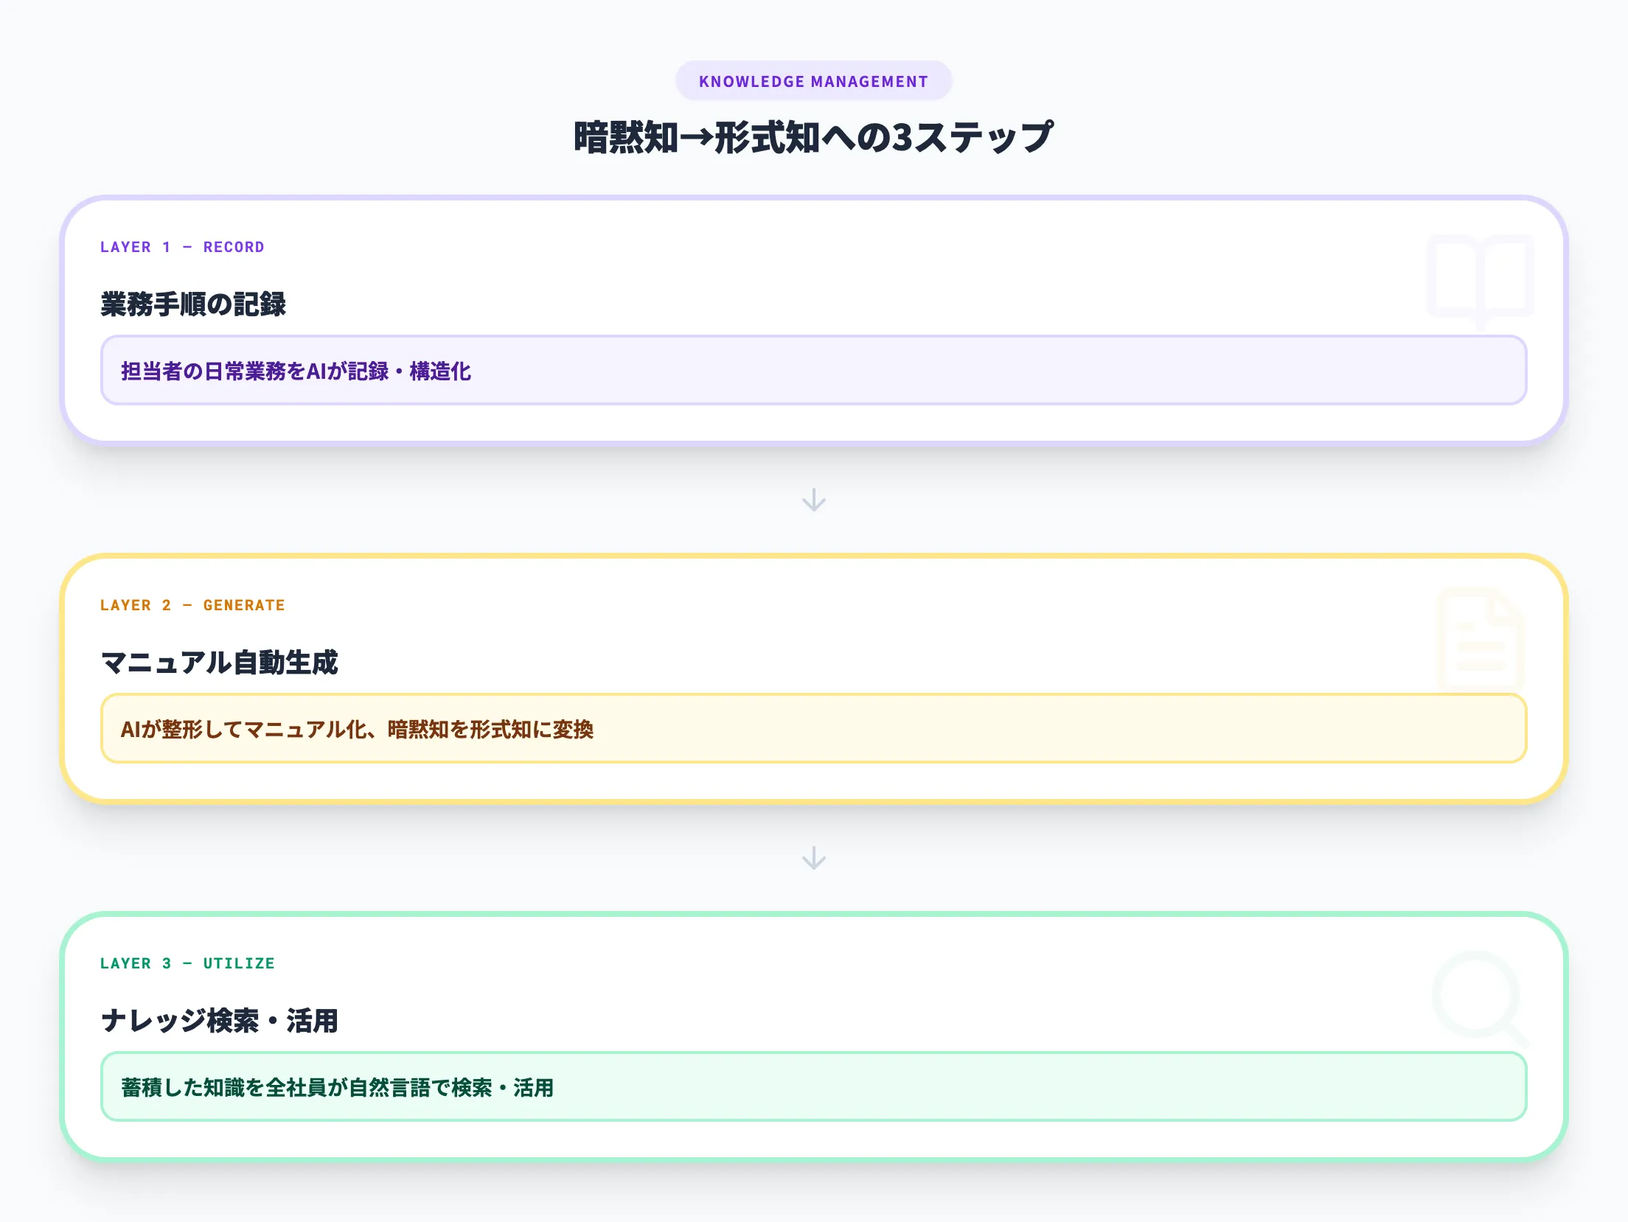Viewport: 1628px width, 1222px height.
Task: Select the 暗黙知→形式知への3ステップ heading
Action: (x=813, y=135)
